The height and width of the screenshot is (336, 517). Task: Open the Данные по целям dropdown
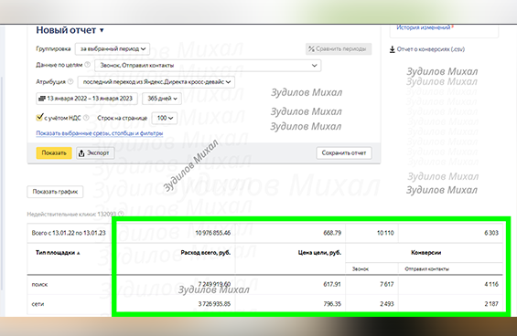pyautogui.click(x=208, y=66)
